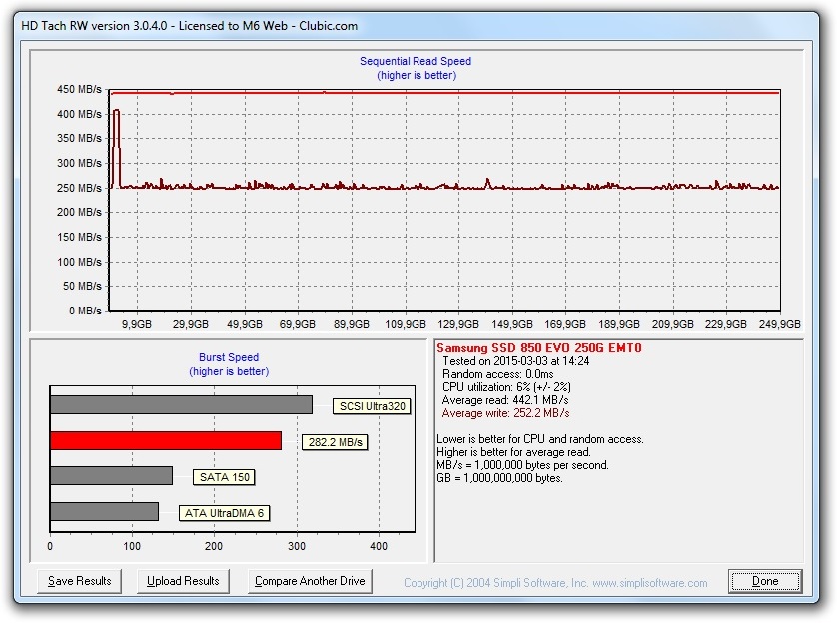The width and height of the screenshot is (837, 626).
Task: Select the Samsung SSD 850 EVO drive name
Action: 538,348
